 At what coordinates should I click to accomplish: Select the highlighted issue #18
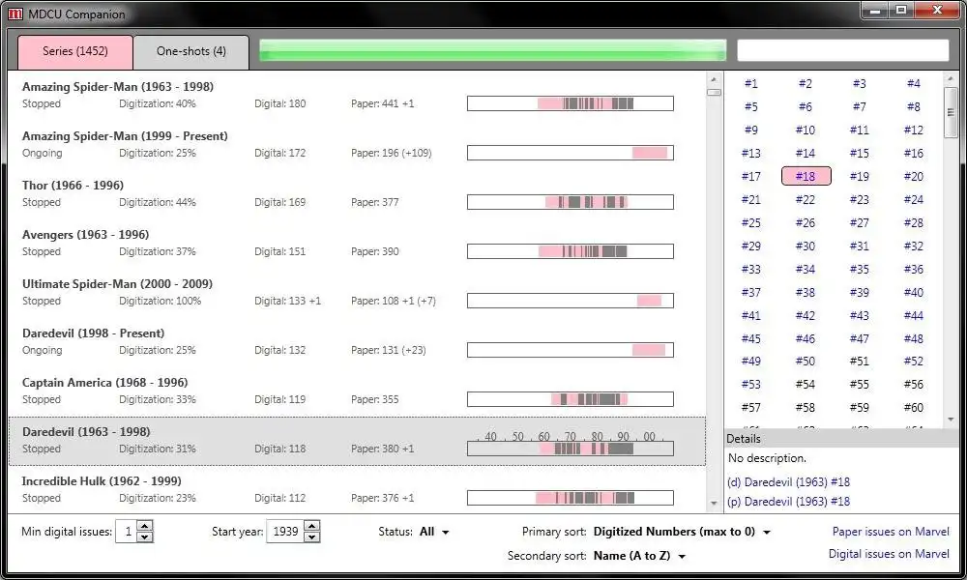pyautogui.click(x=806, y=176)
